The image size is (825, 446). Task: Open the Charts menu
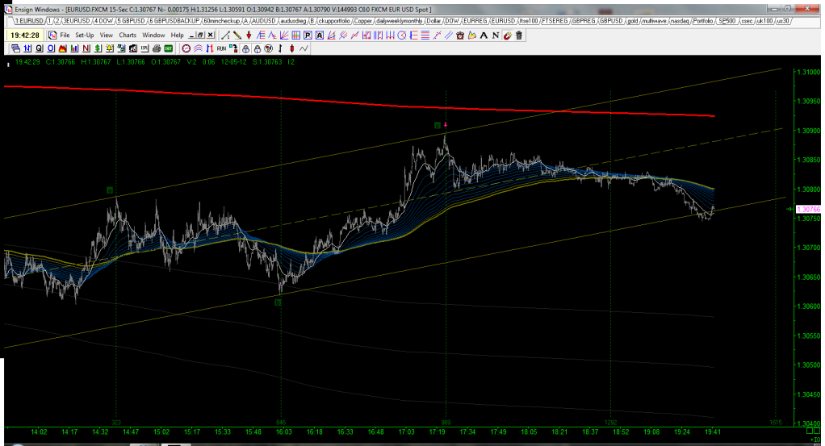pos(128,35)
